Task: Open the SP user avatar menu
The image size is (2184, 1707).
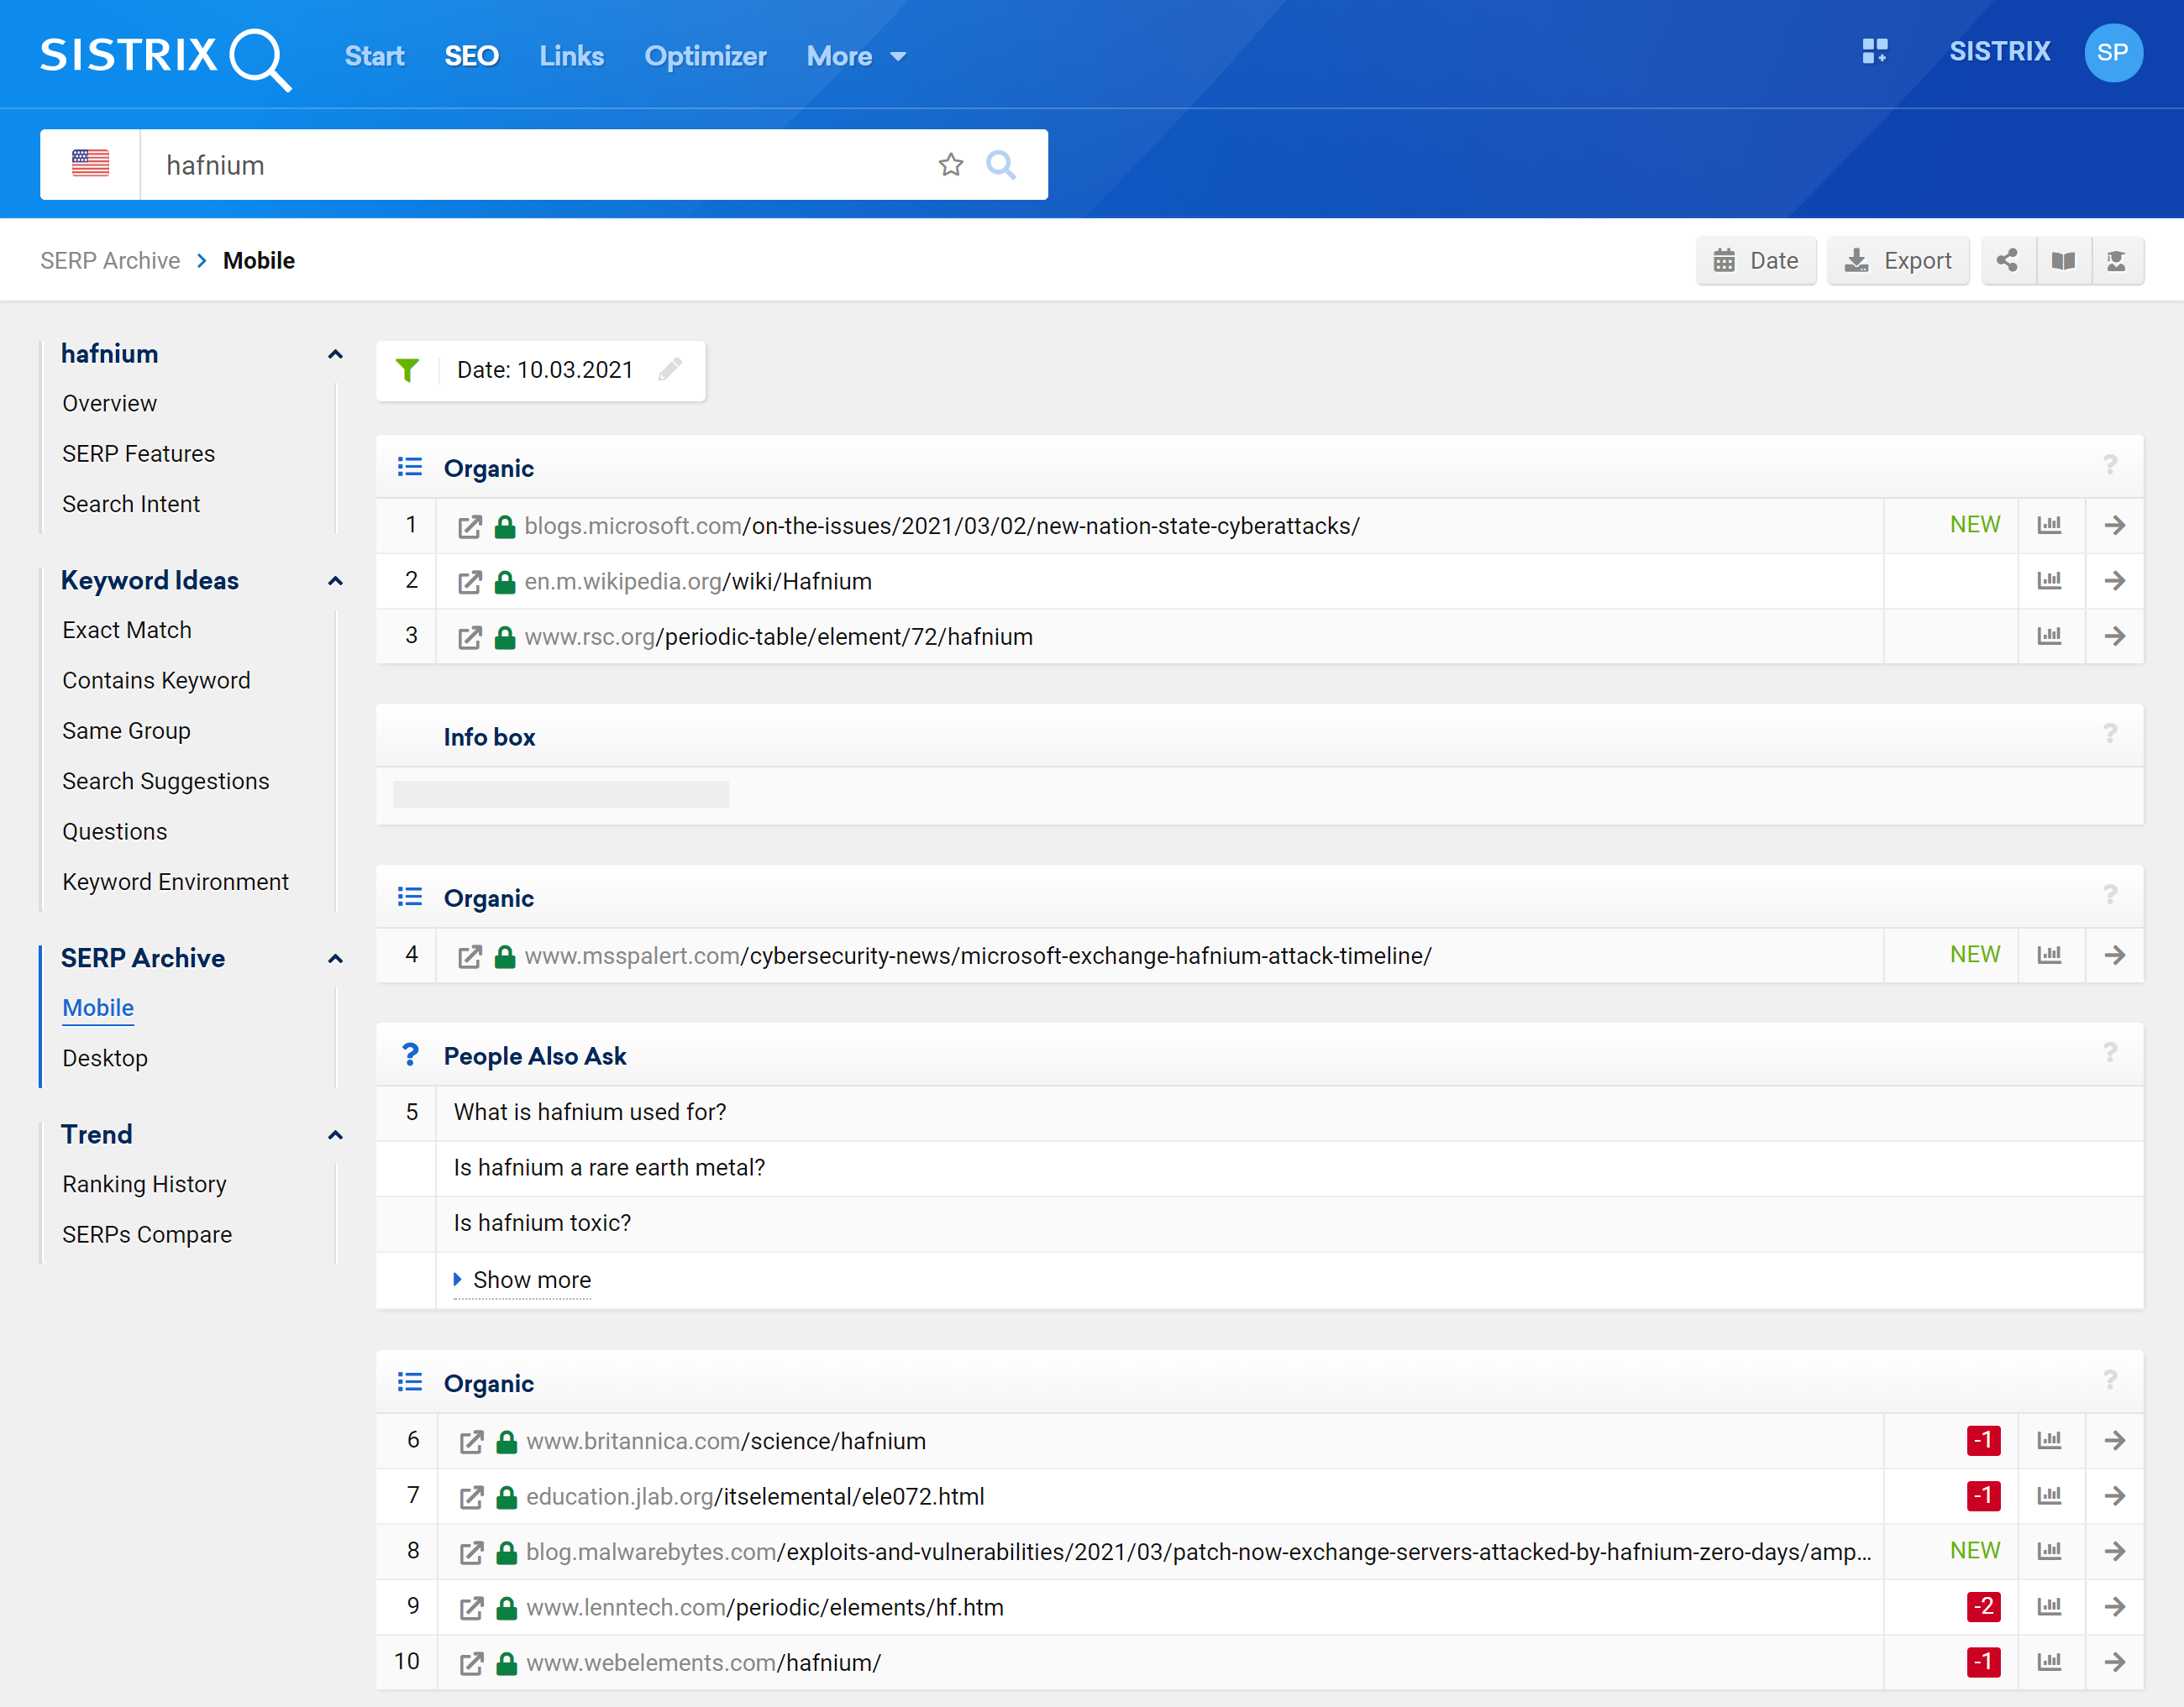Action: tap(2112, 52)
